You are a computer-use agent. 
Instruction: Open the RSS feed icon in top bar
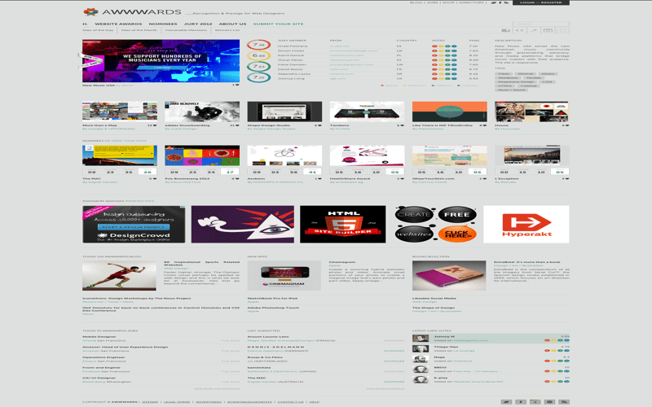tap(506, 2)
